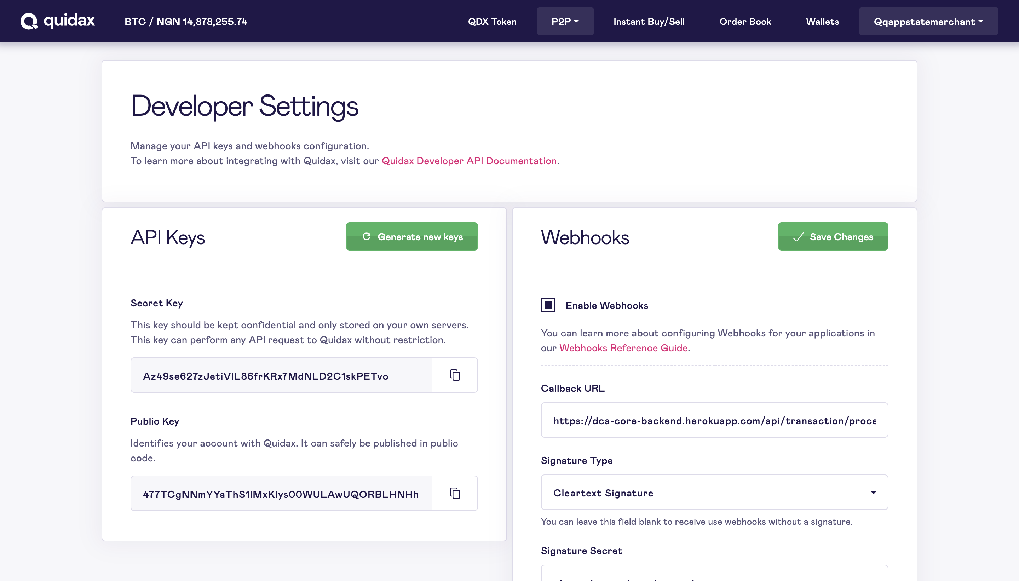1019x581 pixels.
Task: Open the P2P dropdown menu
Action: pos(565,22)
